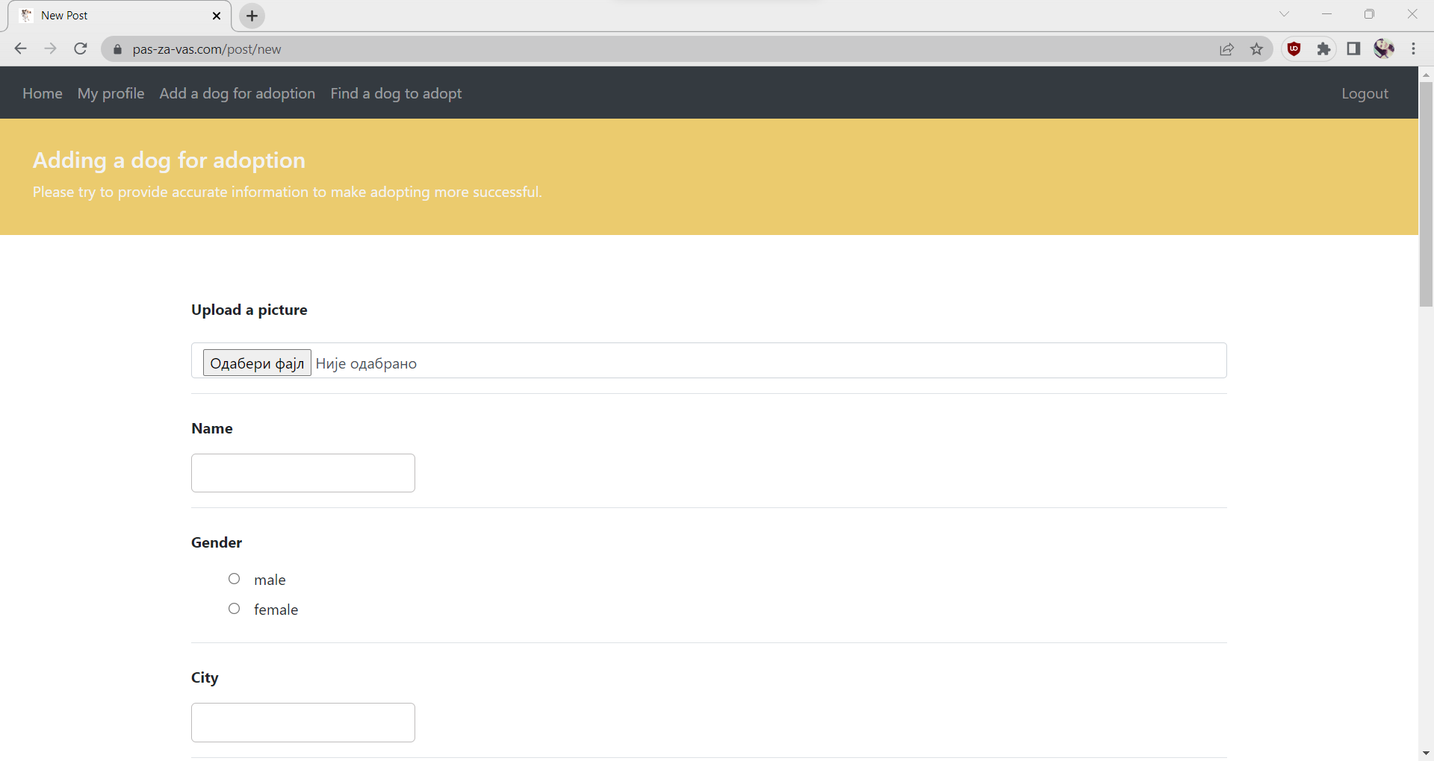The height and width of the screenshot is (761, 1434).
Task: Click the Name input field
Action: point(302,473)
